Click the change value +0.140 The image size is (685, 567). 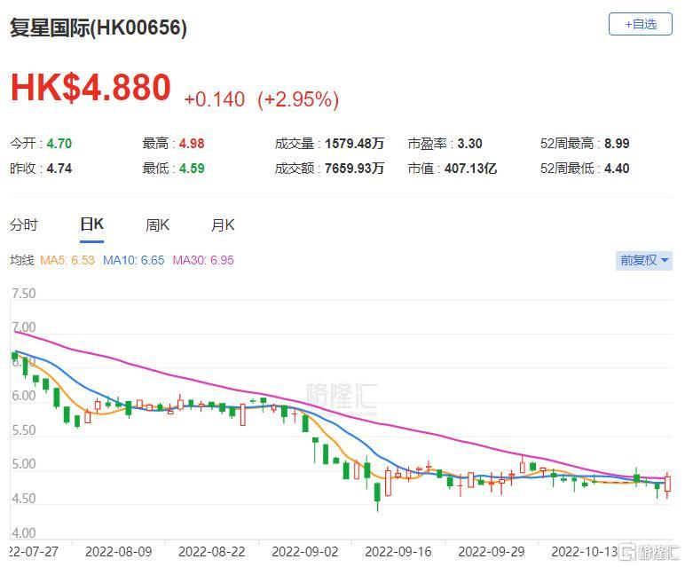[x=215, y=99]
